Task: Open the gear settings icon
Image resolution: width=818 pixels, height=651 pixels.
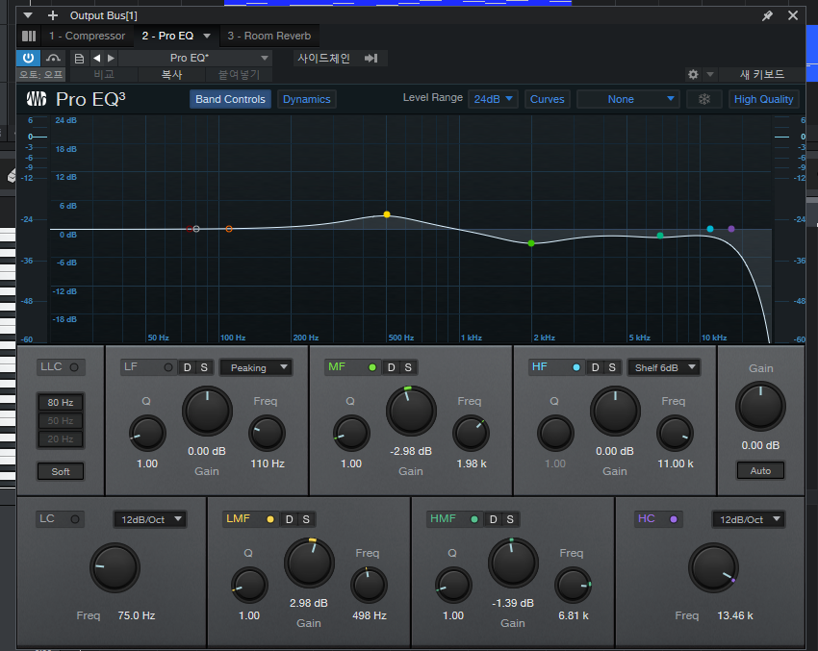Action: (693, 75)
